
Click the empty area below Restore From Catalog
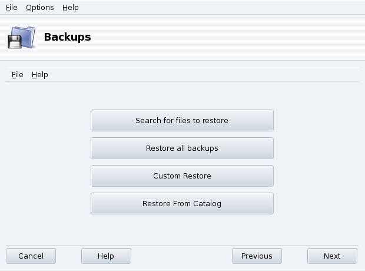pos(182,229)
